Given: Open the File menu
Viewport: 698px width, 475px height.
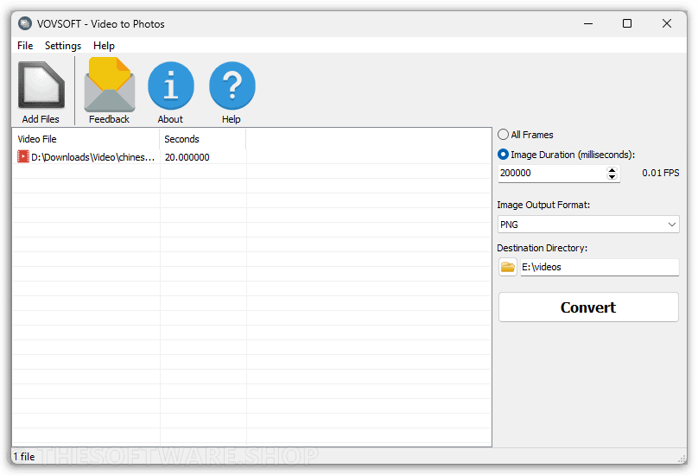Looking at the screenshot, I should click(x=25, y=46).
